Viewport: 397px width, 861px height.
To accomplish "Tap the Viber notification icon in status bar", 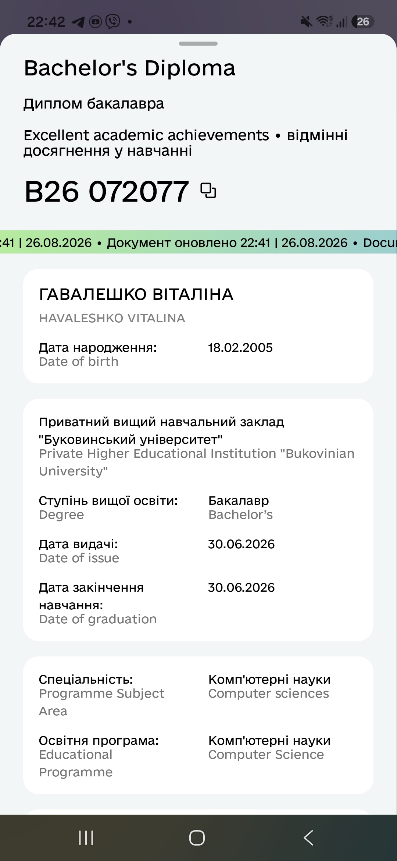I will pyautogui.click(x=113, y=22).
